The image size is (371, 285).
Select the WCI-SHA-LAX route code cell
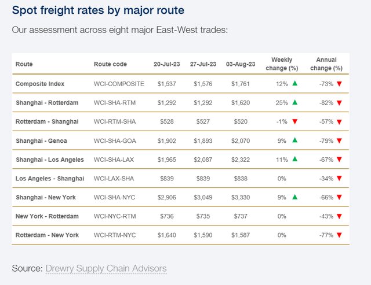point(115,160)
